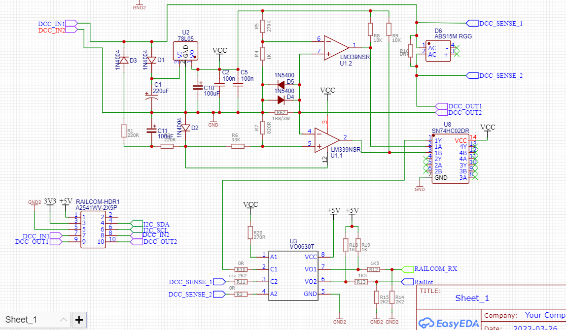Image resolution: width=566 pixels, height=330 pixels.
Task: Click the GND flag under U8
Action: (420, 187)
